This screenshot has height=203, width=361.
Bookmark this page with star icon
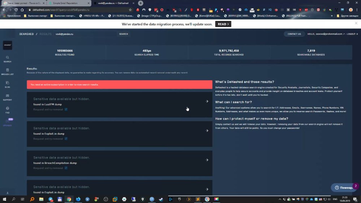tap(130, 10)
